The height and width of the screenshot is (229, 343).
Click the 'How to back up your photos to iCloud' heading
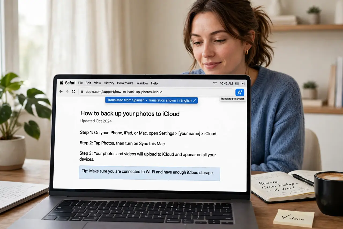[130, 114]
